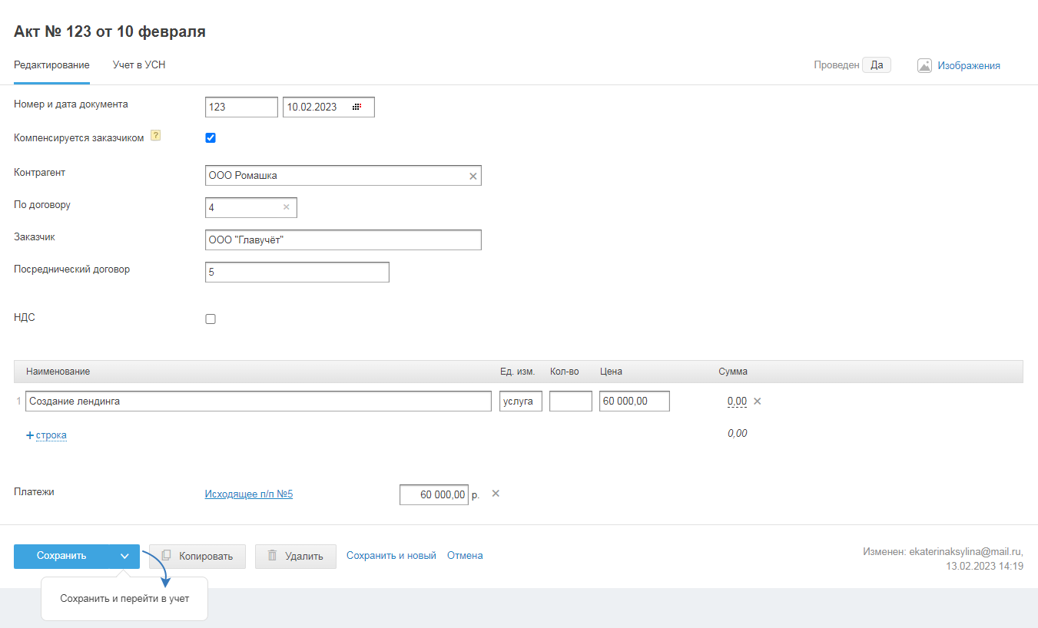The height and width of the screenshot is (628, 1038).
Task: Click the Копировать button
Action: click(x=197, y=557)
